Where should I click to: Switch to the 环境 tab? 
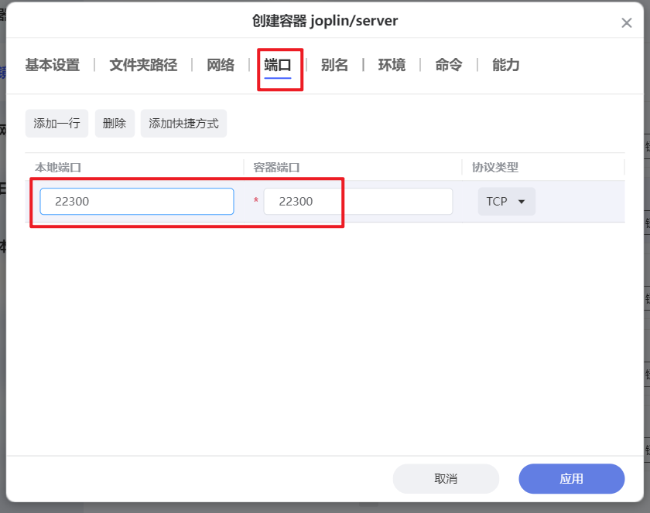[x=391, y=66]
